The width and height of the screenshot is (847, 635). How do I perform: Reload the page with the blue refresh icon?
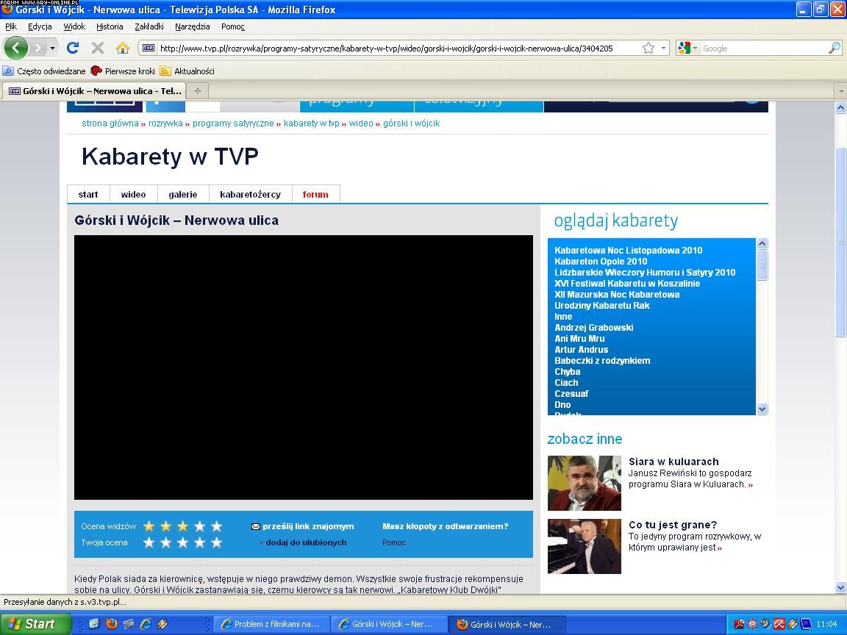[x=72, y=48]
